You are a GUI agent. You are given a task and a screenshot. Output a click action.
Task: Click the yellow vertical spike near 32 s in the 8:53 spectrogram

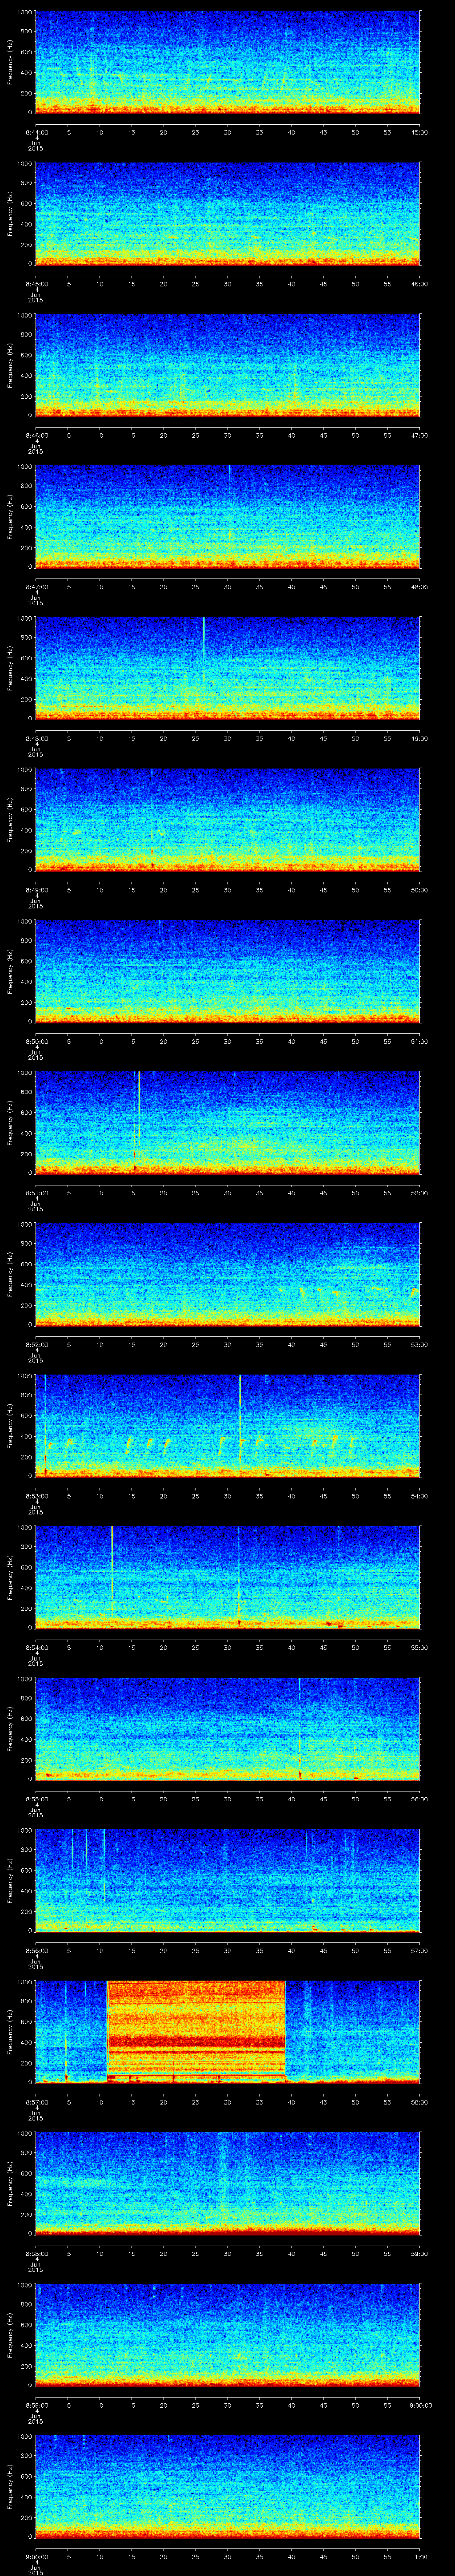tap(240, 1420)
